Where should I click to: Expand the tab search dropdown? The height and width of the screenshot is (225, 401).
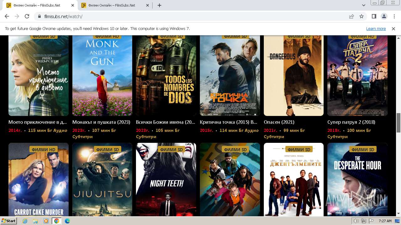click(x=364, y=5)
